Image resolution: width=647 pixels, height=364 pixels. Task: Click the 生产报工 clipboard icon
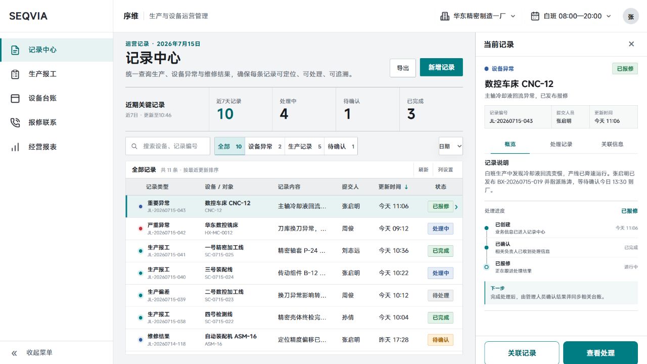(x=15, y=74)
